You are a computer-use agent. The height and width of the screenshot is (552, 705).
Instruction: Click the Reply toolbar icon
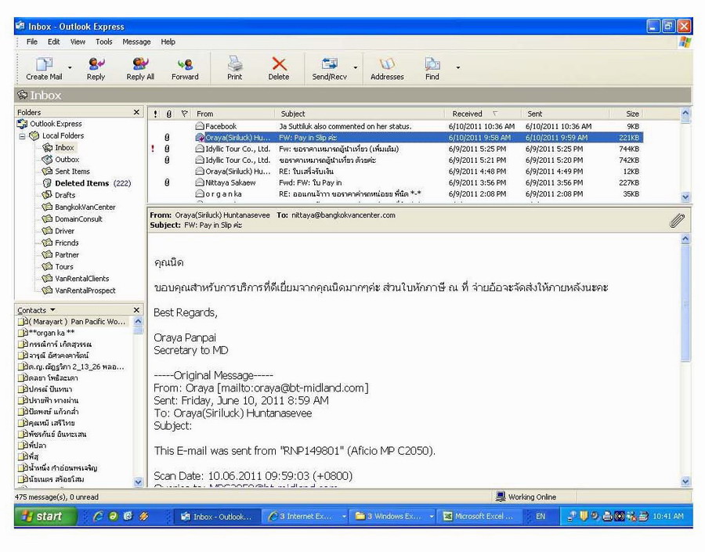coord(96,68)
